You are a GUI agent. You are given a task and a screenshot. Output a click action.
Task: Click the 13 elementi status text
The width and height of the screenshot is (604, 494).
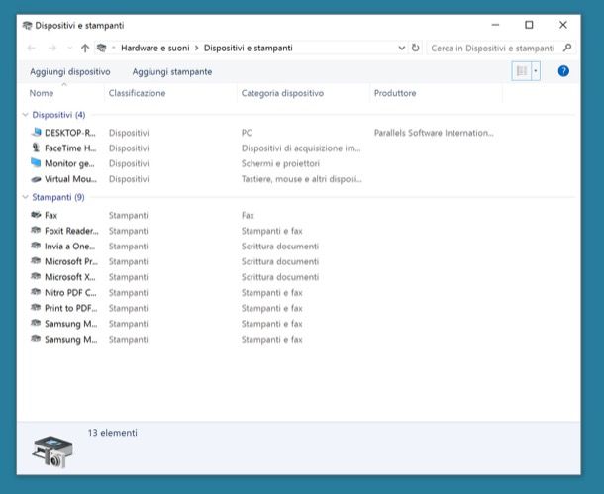113,433
